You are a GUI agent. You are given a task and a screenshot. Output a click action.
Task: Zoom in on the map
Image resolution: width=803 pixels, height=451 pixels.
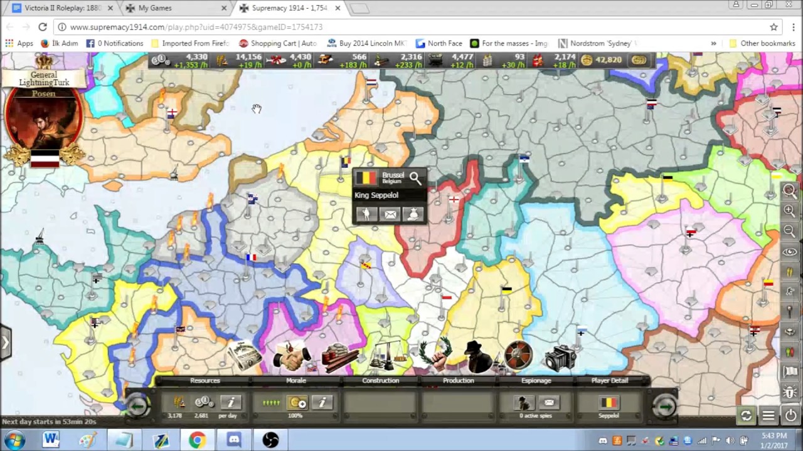point(790,211)
